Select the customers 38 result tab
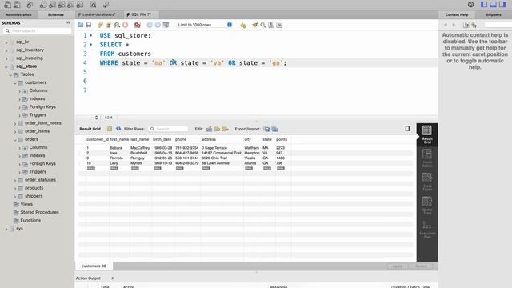Image resolution: width=512 pixels, height=288 pixels. [x=94, y=266]
